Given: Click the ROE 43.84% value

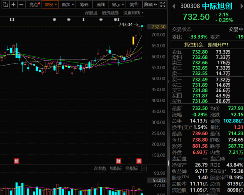Looking at the screenshot, I should (x=235, y=165).
